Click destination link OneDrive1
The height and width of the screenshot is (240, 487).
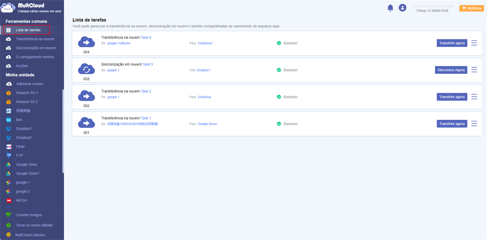205,43
